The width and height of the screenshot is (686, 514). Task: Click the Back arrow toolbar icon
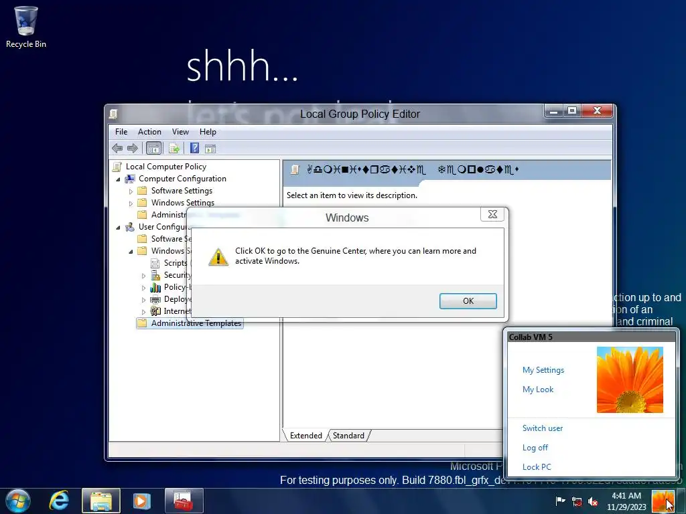[x=117, y=149]
